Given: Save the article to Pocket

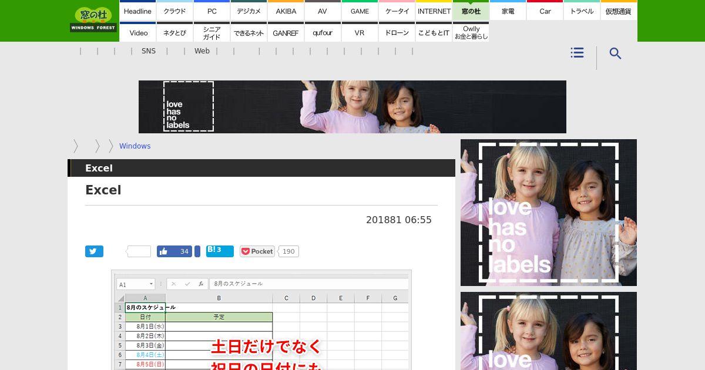Looking at the screenshot, I should [257, 251].
